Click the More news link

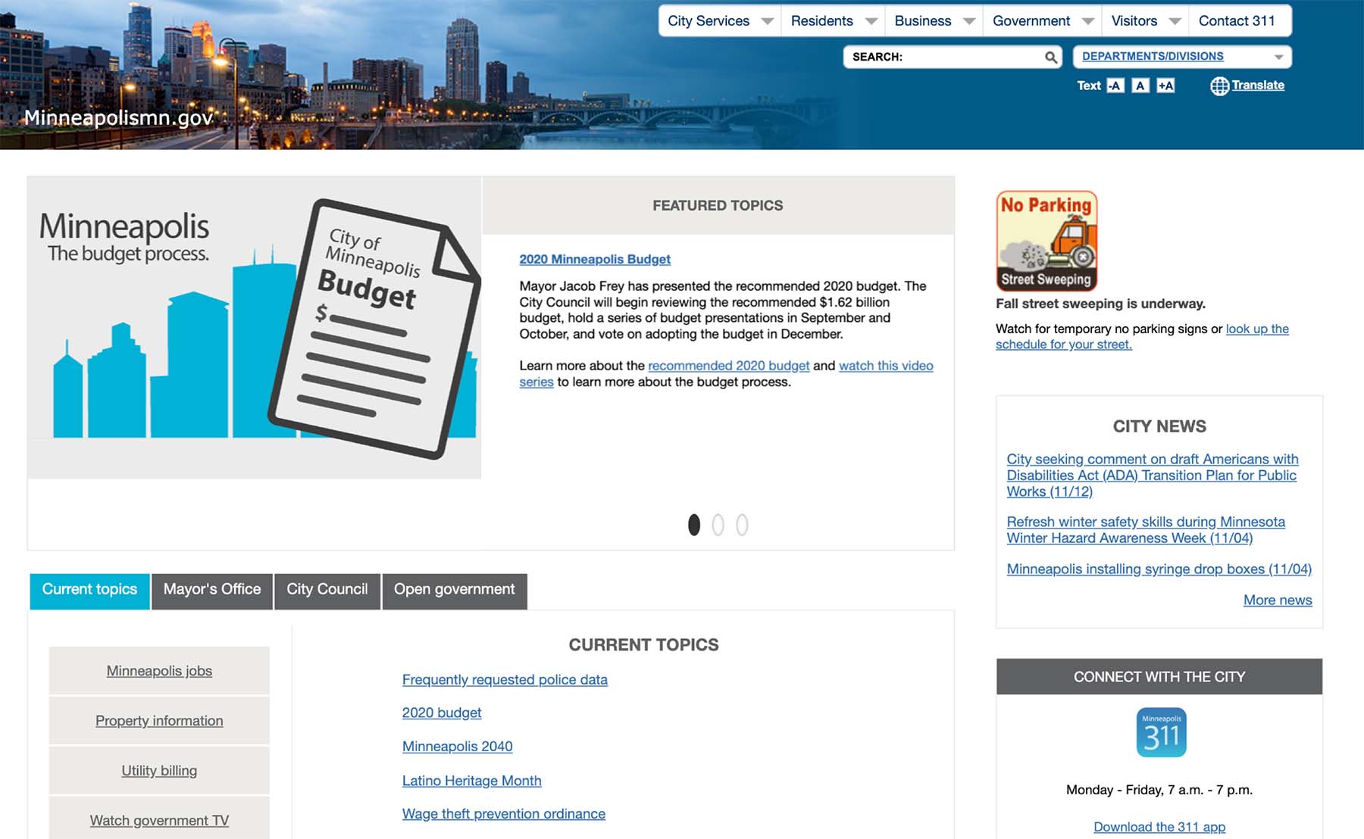[x=1278, y=600]
